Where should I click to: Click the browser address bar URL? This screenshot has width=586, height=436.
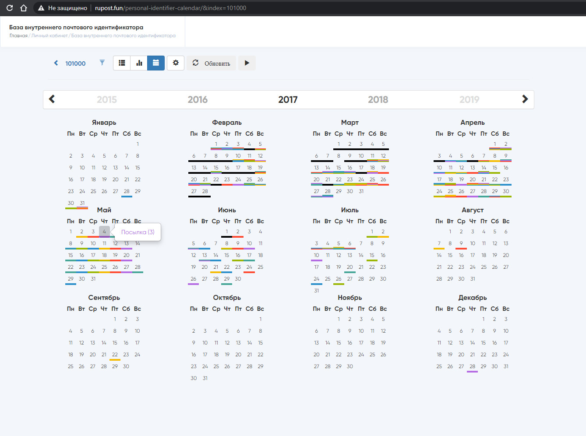point(170,8)
